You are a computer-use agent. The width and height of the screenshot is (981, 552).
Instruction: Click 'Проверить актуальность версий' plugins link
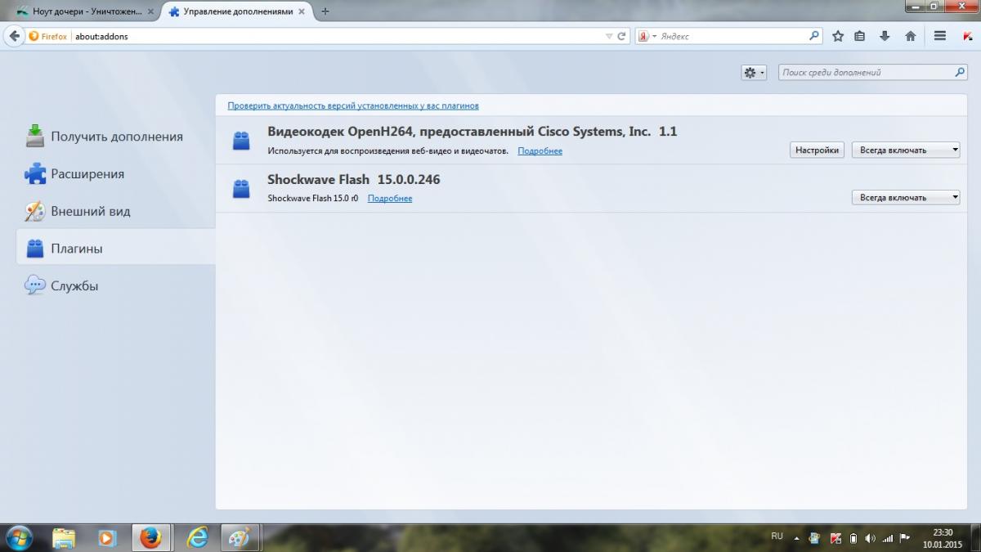[353, 105]
